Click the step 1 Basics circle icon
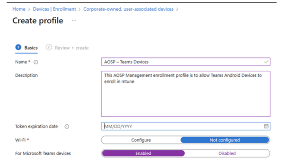307x161 pixels. 18,47
